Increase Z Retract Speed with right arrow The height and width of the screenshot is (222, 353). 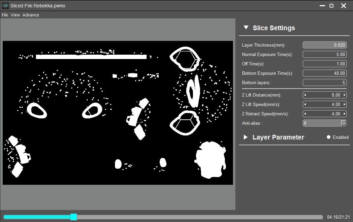pos(344,114)
